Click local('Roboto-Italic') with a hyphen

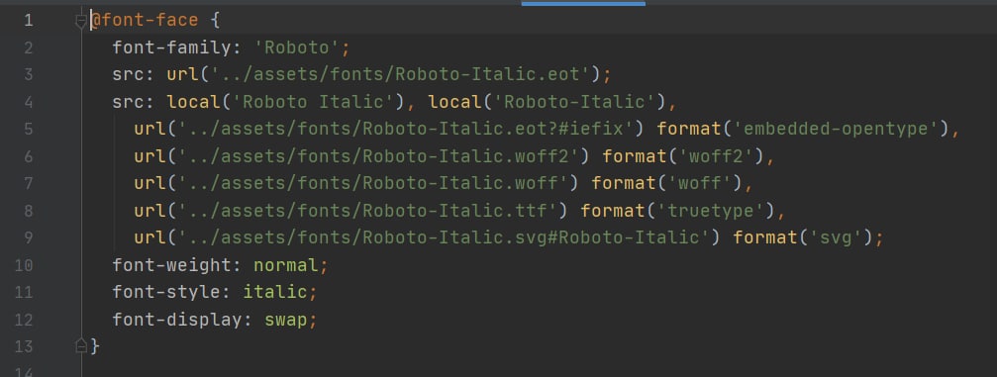pos(548,102)
